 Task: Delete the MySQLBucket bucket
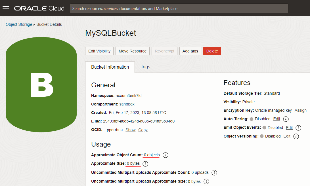(212, 51)
